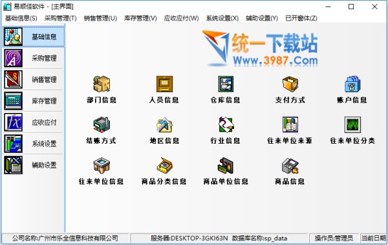The width and height of the screenshot is (388, 245).
Task: Launch the 商品信息 product info icon
Action: click(290, 165)
